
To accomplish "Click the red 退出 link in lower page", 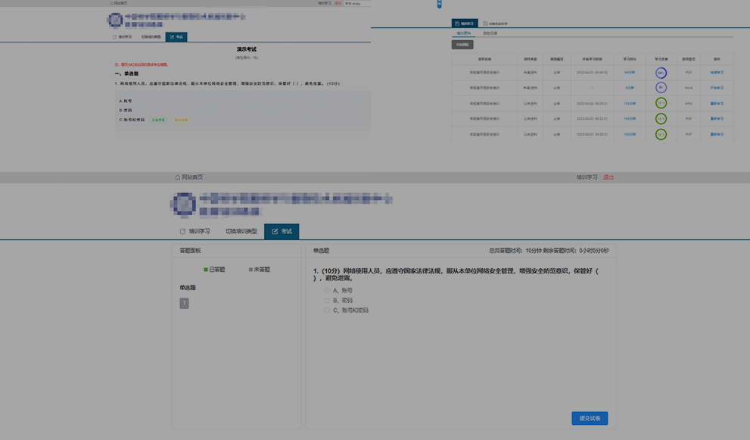I will (608, 177).
